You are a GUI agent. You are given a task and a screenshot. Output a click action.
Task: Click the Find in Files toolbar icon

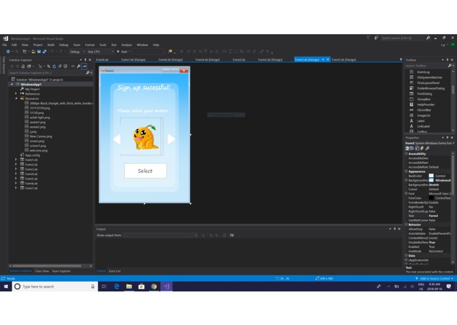(170, 51)
